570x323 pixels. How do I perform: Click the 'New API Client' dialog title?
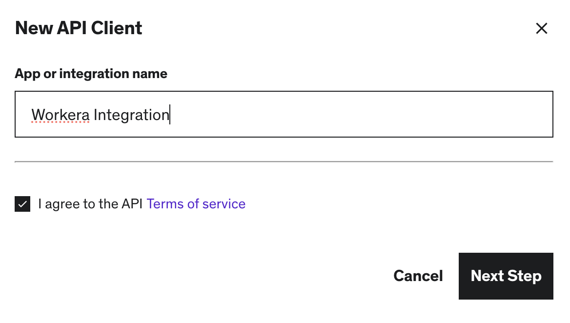point(78,28)
